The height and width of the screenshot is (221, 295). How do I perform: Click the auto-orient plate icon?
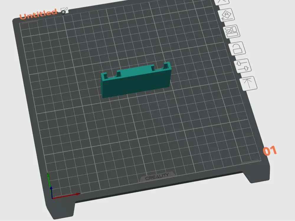pyautogui.click(x=226, y=15)
